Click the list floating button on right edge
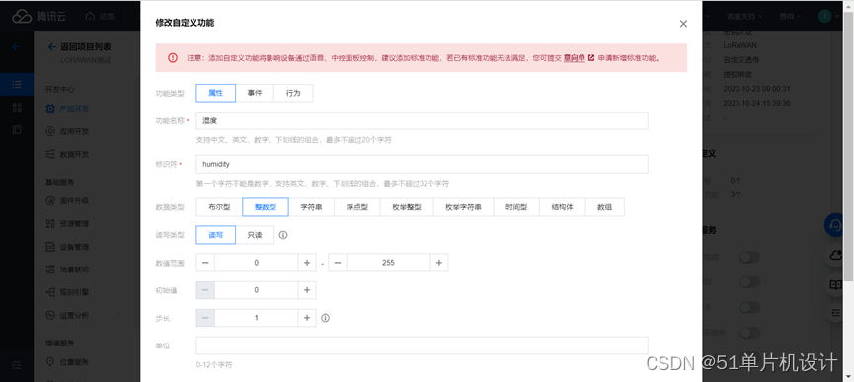Image resolution: width=854 pixels, height=382 pixels. click(836, 313)
